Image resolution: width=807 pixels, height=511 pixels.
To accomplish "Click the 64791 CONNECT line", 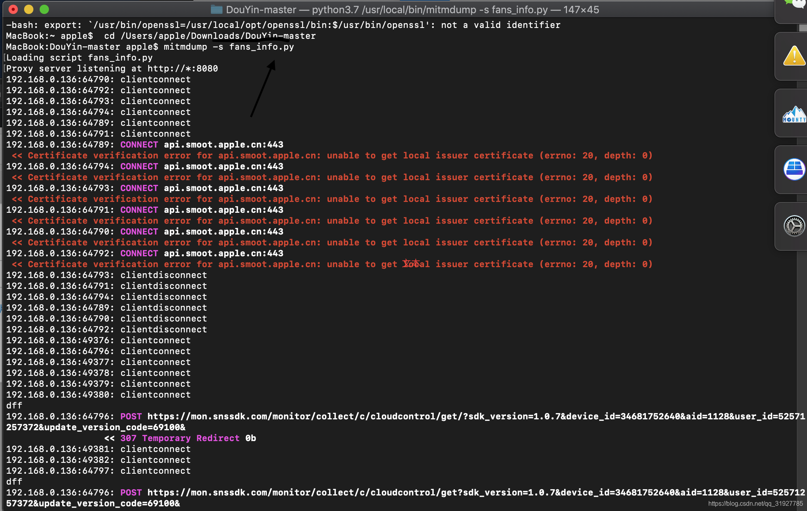I will (144, 210).
